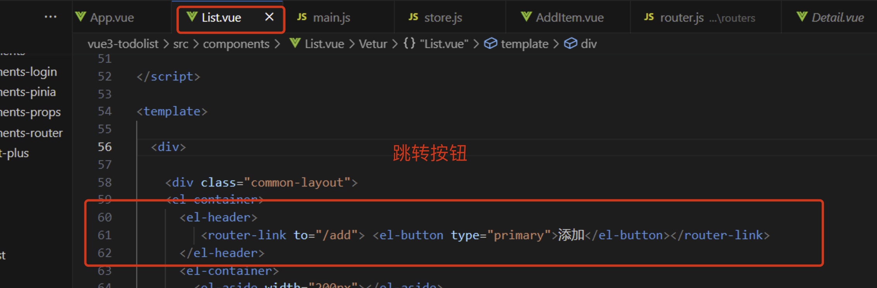Switch to the store.js tab

point(443,18)
